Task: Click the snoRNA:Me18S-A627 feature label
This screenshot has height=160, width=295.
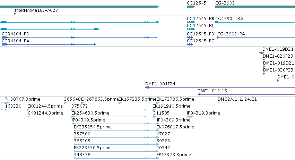Action: pyautogui.click(x=36, y=10)
